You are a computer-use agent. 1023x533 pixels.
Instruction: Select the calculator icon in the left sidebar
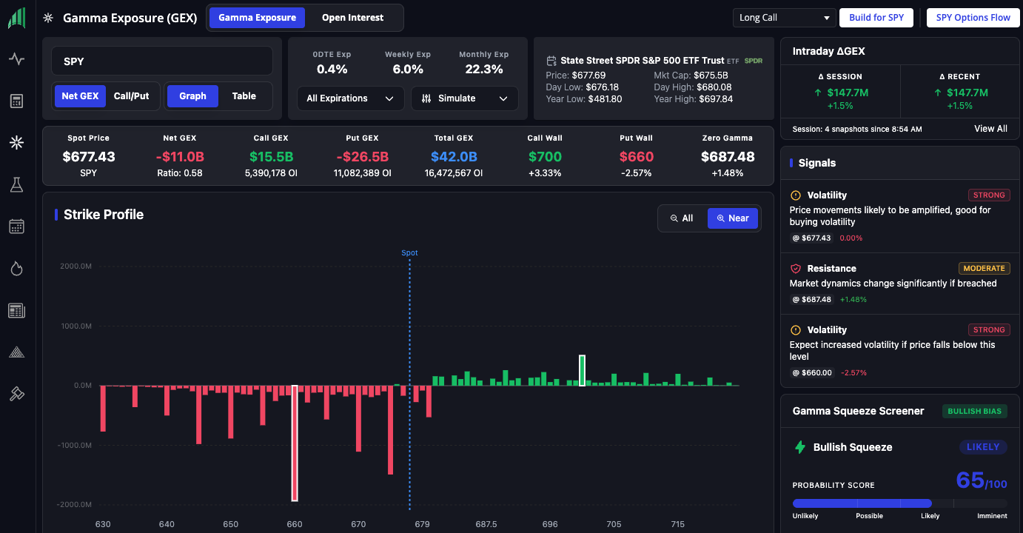16,101
